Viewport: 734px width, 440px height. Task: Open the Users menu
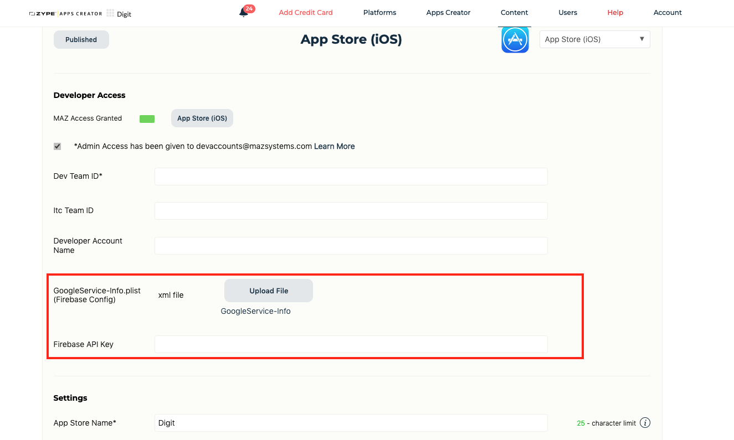coord(568,13)
